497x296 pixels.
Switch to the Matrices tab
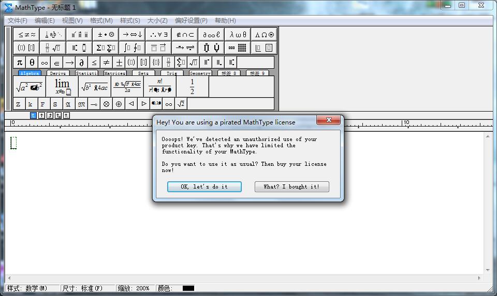pyautogui.click(x=114, y=73)
